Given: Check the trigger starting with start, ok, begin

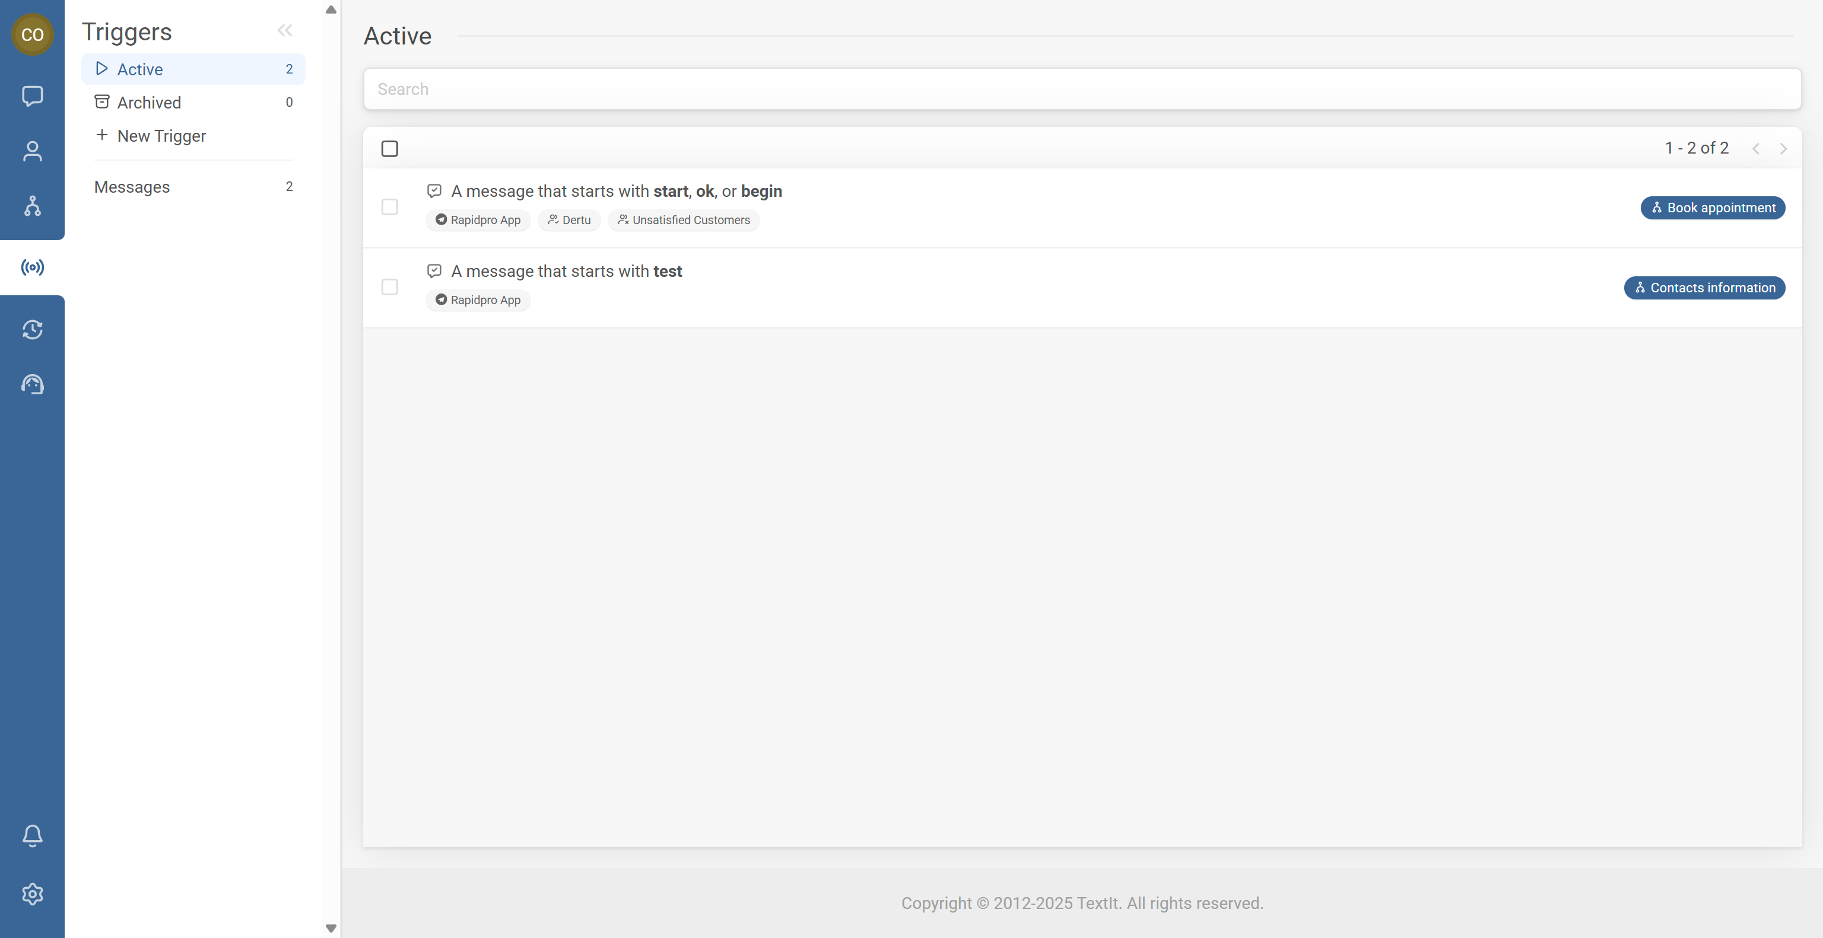Looking at the screenshot, I should pos(390,207).
